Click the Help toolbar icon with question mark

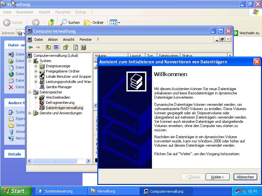pos(66,47)
